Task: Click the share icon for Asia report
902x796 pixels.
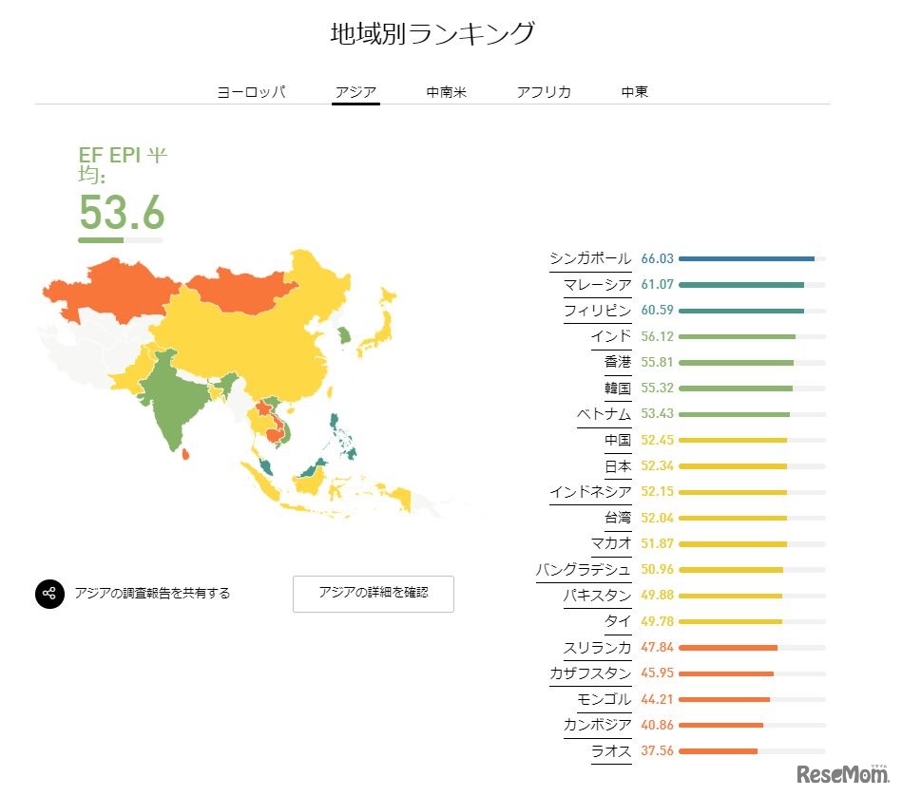Action: [x=48, y=592]
